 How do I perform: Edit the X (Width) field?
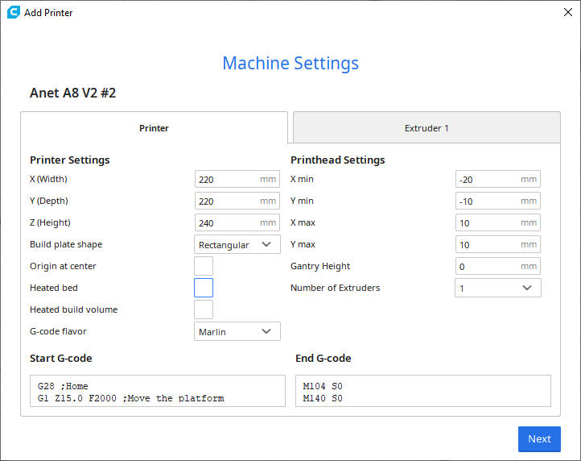(x=237, y=179)
